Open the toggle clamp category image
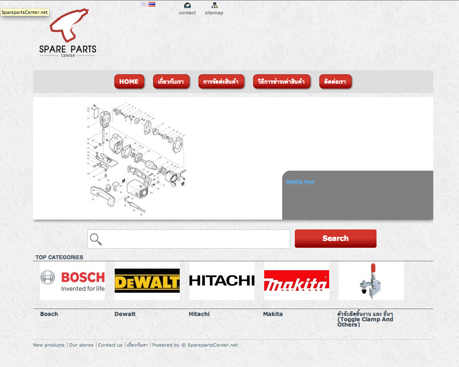This screenshot has height=367, width=459. click(x=371, y=281)
